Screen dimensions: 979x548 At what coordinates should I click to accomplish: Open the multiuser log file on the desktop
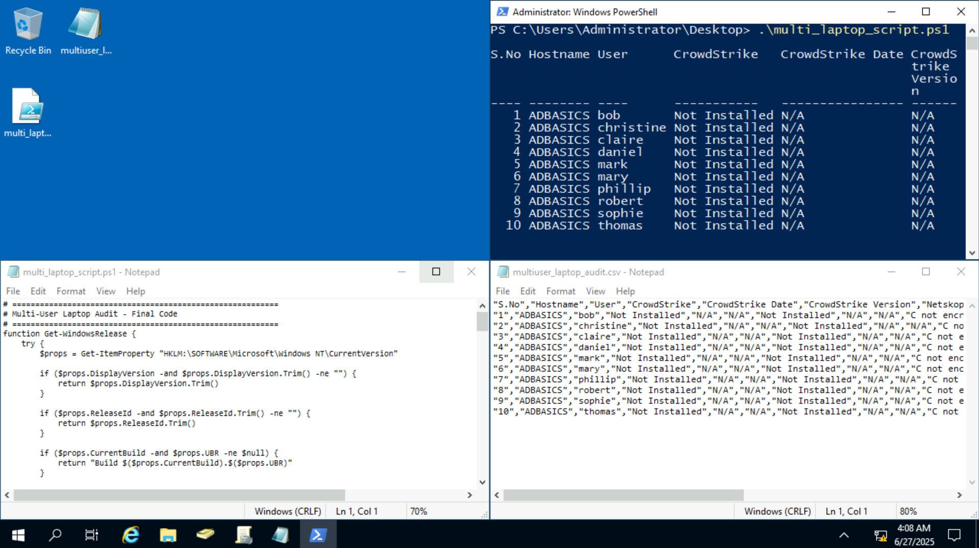click(85, 28)
